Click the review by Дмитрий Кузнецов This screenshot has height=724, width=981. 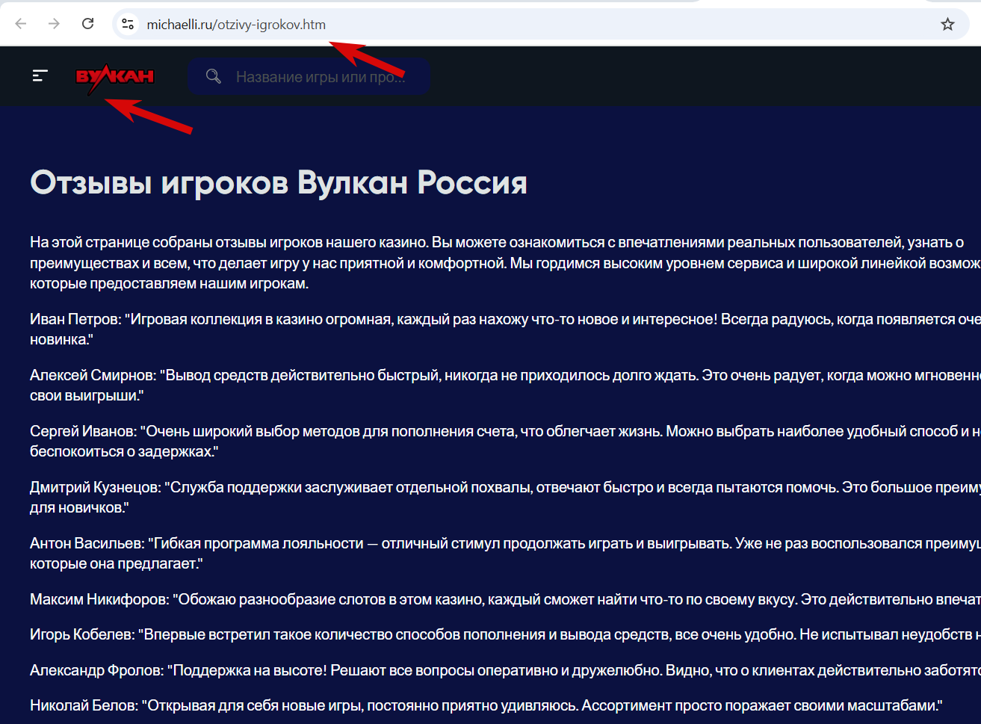pyautogui.click(x=505, y=497)
